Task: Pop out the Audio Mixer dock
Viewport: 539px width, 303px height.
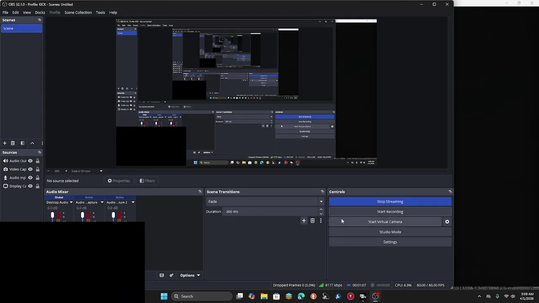Action: (200, 191)
